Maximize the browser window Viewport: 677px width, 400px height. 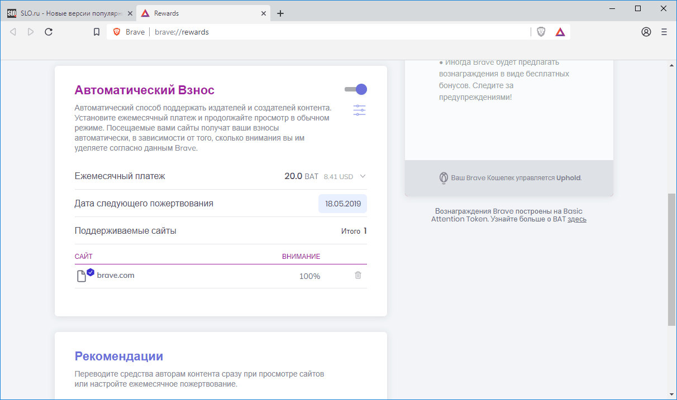coord(638,8)
